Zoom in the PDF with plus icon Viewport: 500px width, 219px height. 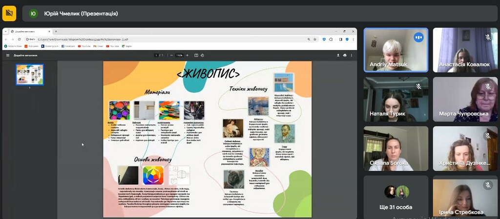(x=186, y=56)
